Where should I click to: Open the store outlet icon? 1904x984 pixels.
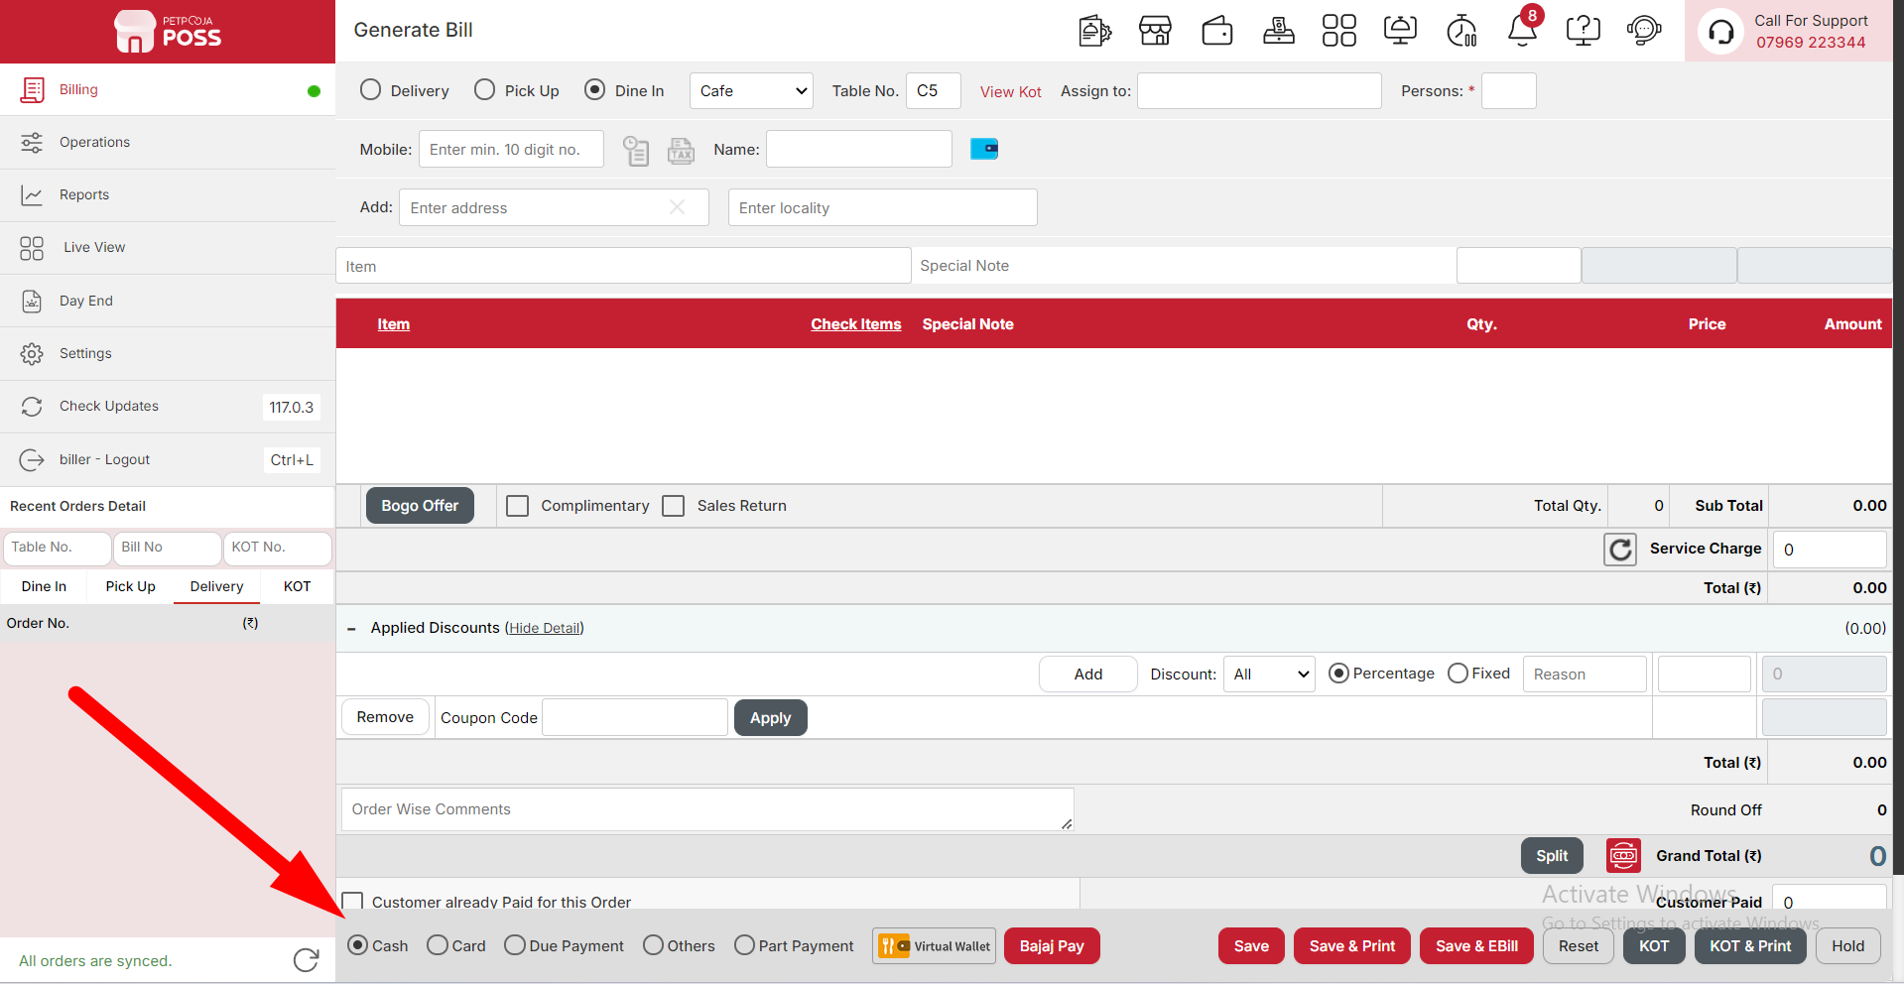pos(1155,31)
